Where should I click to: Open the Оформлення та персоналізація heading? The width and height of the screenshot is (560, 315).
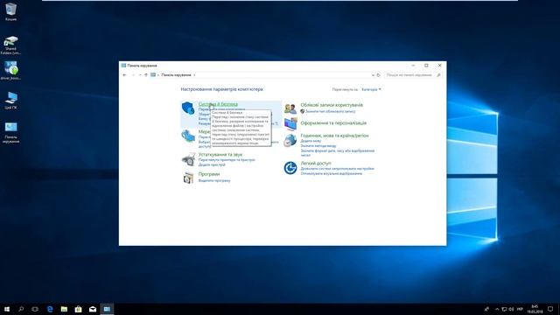point(333,122)
